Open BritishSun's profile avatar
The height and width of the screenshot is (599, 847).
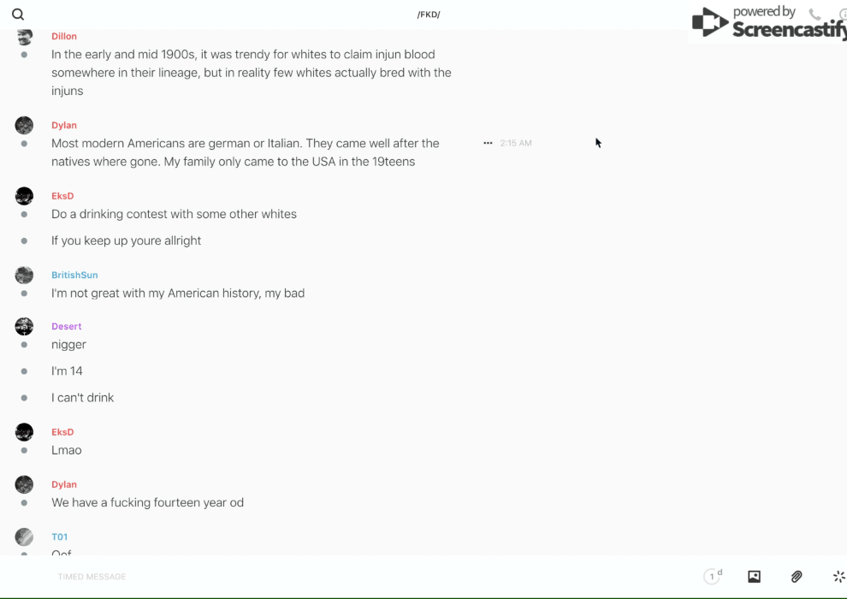pyautogui.click(x=24, y=275)
